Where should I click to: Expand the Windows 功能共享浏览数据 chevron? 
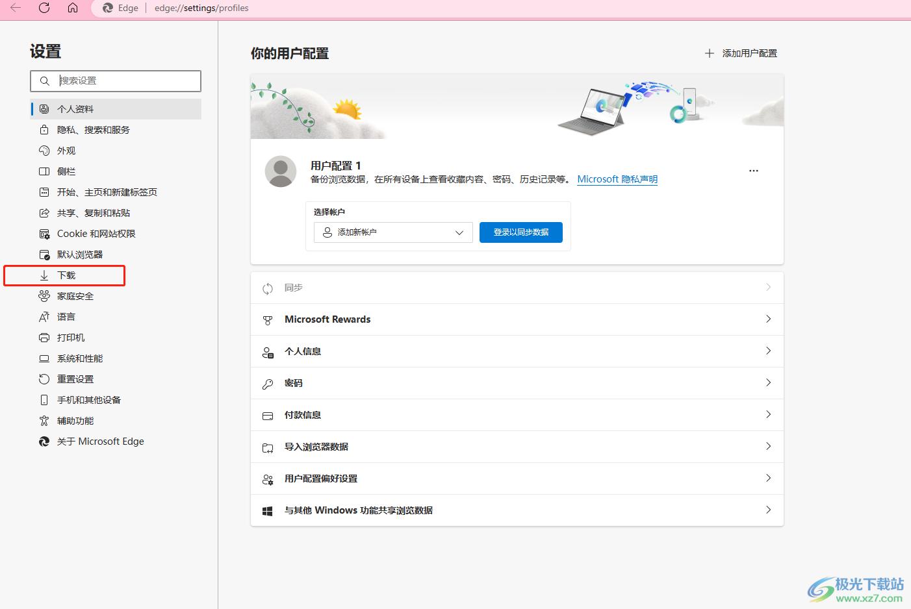768,510
